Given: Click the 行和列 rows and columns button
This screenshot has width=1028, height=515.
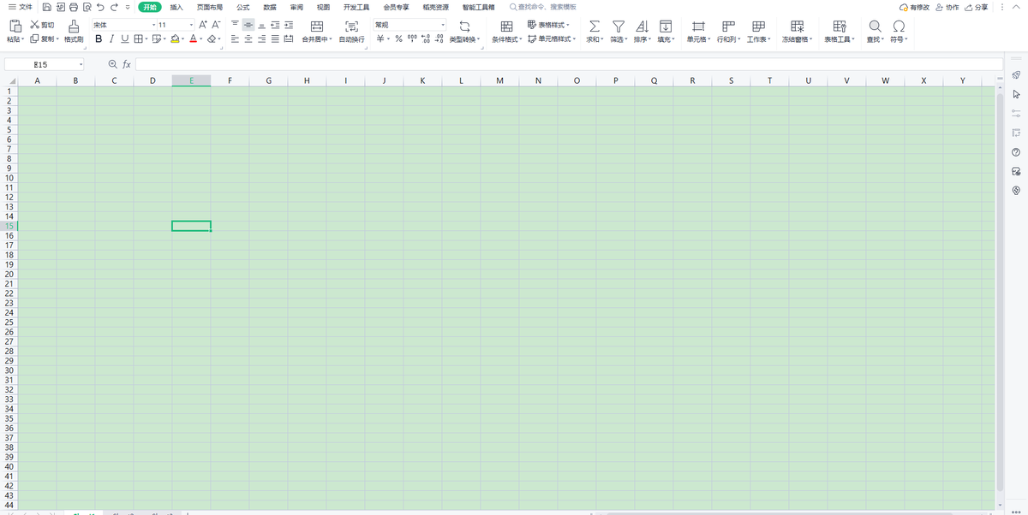Looking at the screenshot, I should [729, 32].
